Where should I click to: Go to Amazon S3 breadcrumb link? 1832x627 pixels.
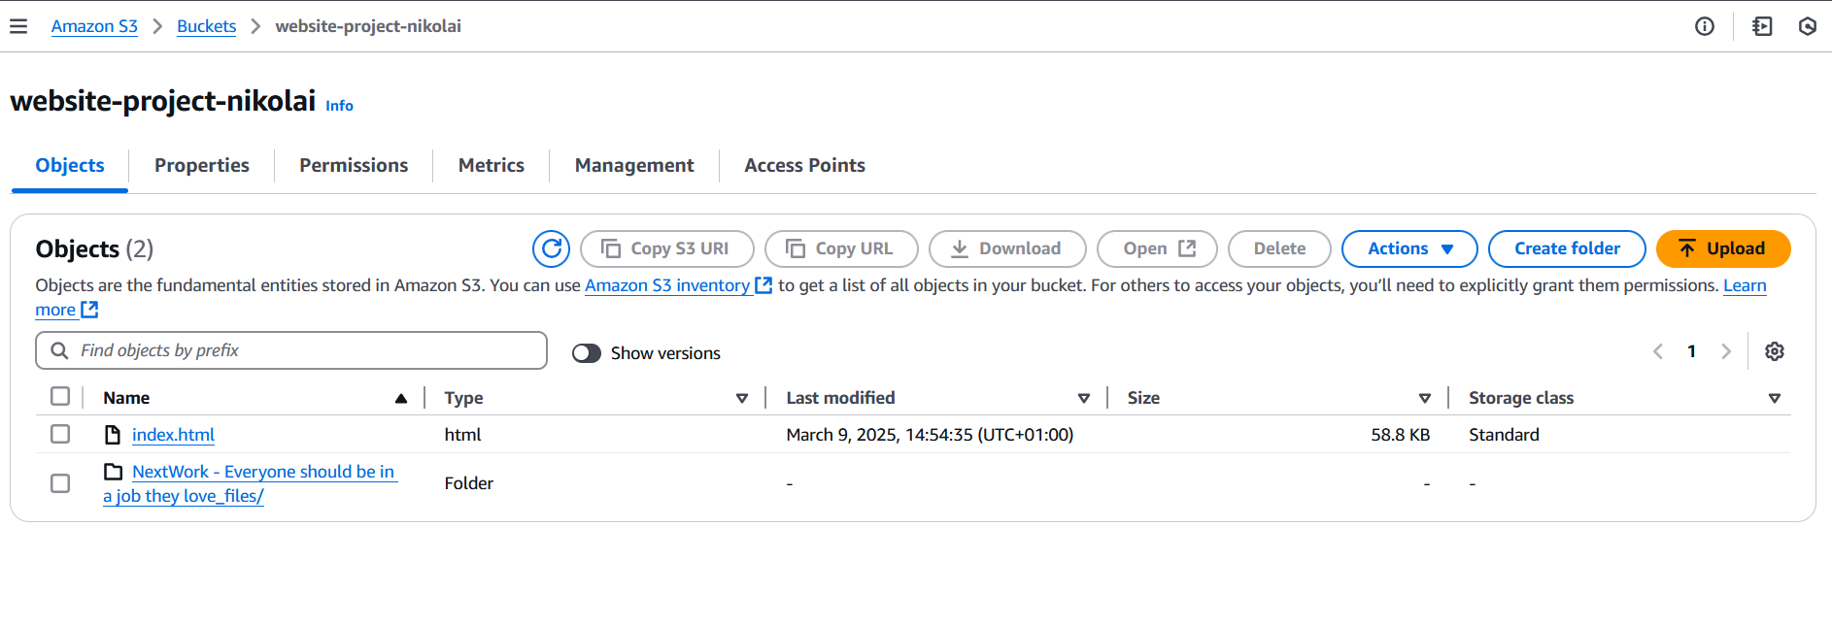click(x=94, y=26)
